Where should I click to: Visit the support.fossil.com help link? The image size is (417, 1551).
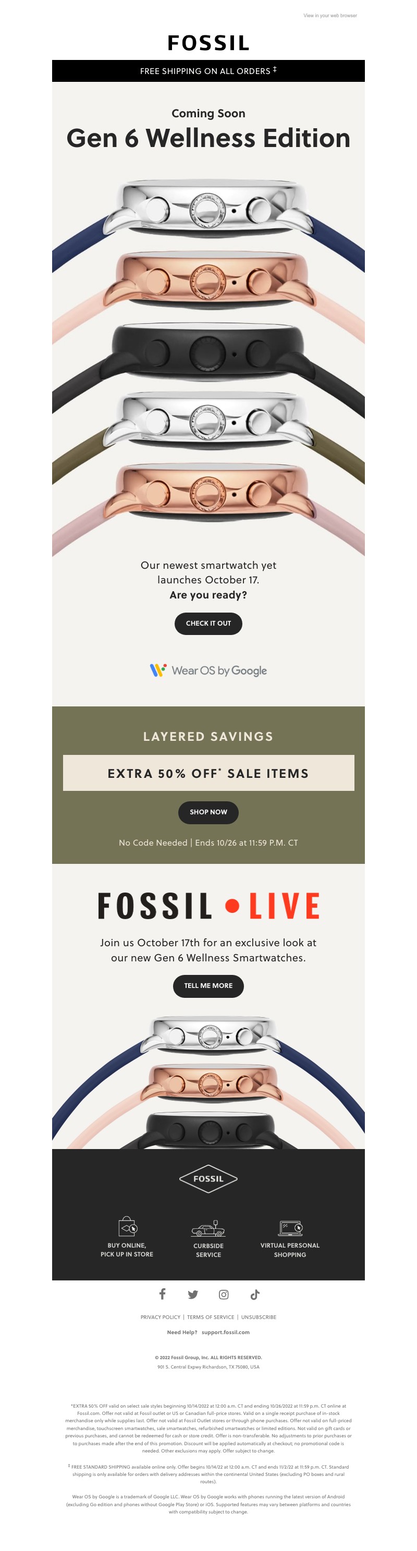(x=226, y=1332)
